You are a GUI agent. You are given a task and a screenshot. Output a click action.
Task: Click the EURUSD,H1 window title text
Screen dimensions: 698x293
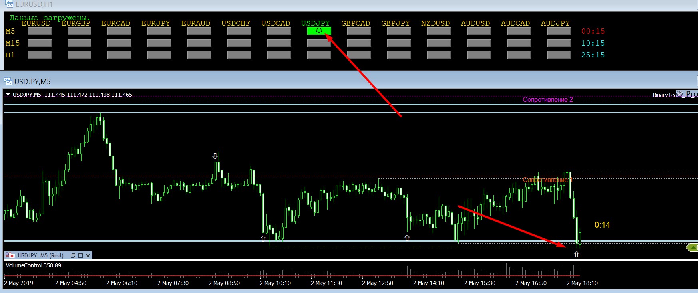(x=34, y=4)
